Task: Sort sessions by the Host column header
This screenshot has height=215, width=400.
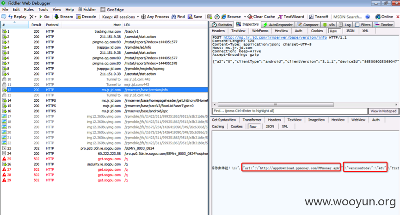Action: coord(117,25)
